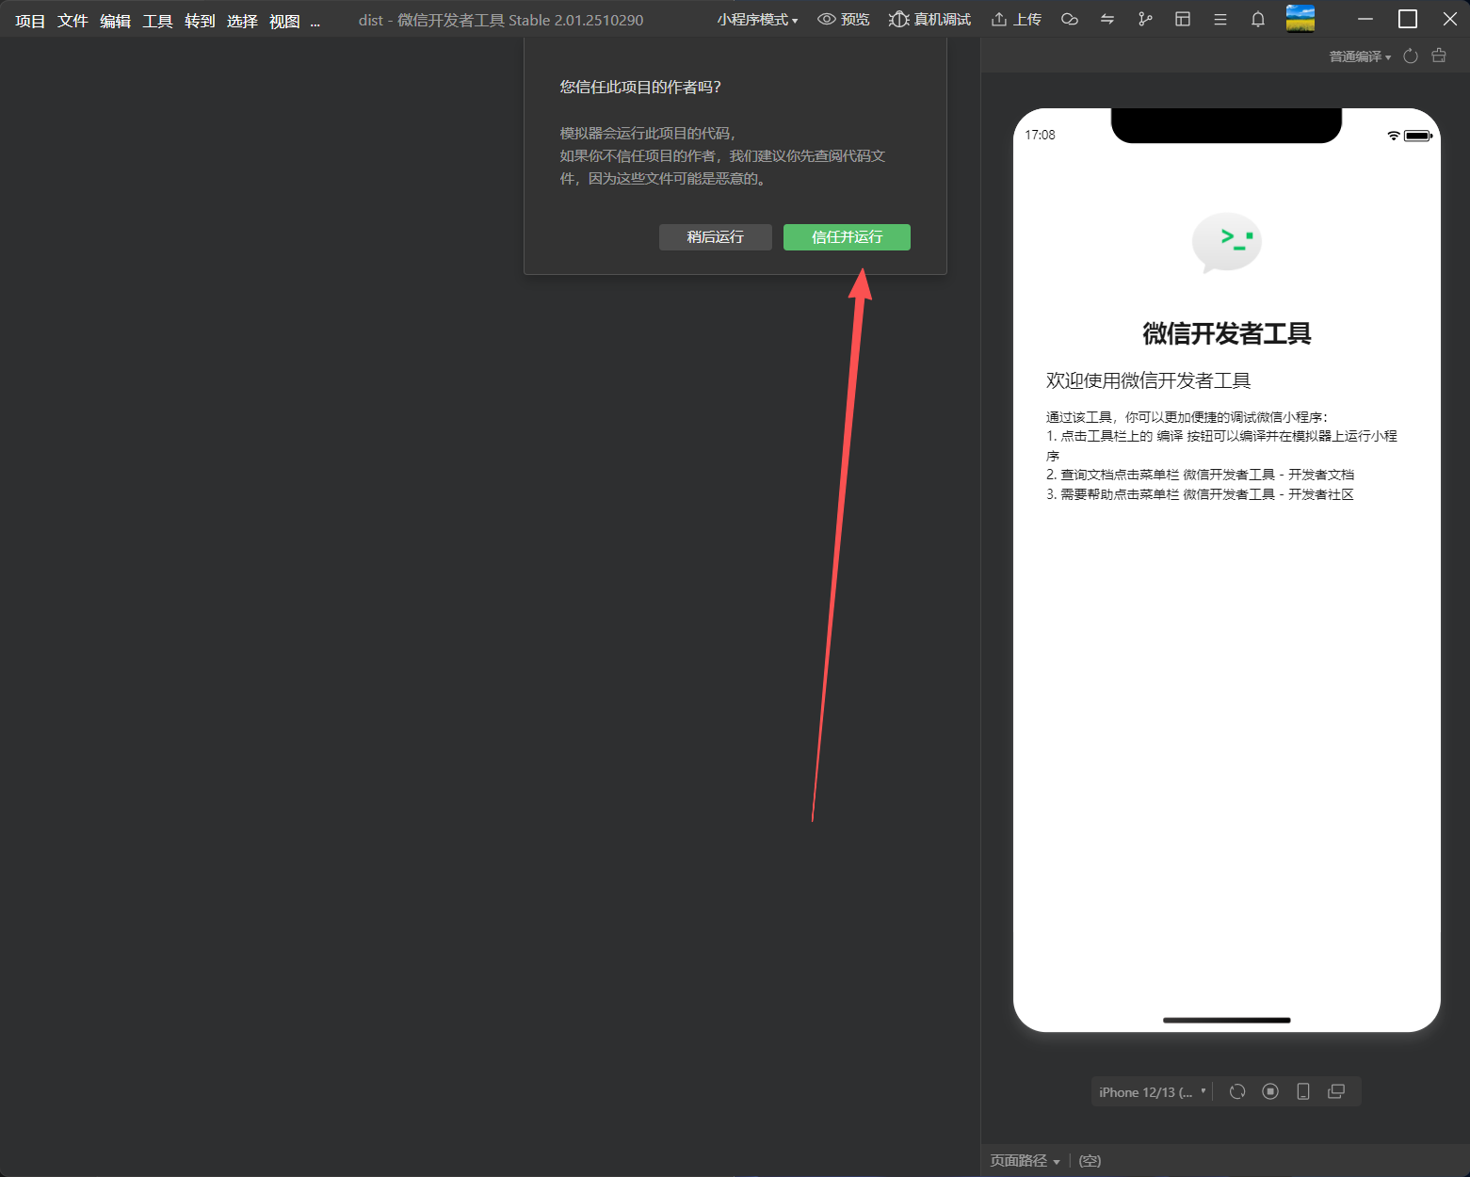The width and height of the screenshot is (1470, 1177).
Task: Click the line mentioning 开发者社区
Action: click(1200, 494)
